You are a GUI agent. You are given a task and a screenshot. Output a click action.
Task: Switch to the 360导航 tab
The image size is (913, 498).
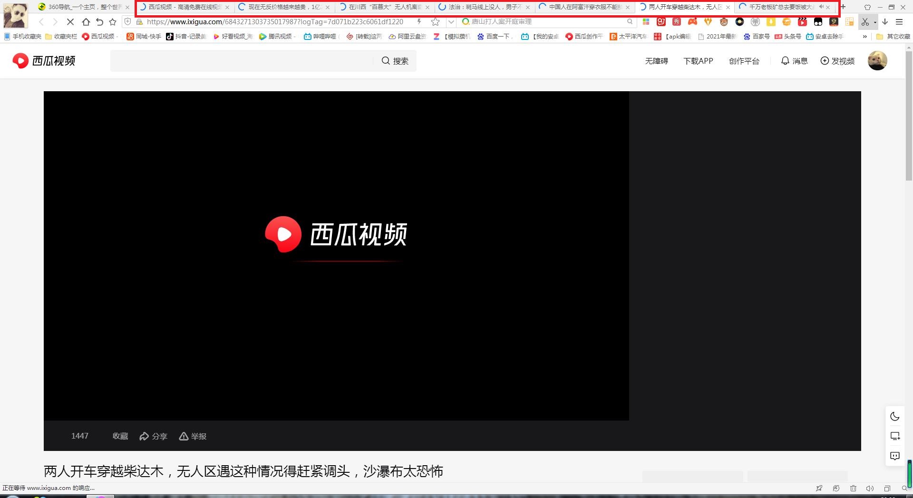pos(84,7)
